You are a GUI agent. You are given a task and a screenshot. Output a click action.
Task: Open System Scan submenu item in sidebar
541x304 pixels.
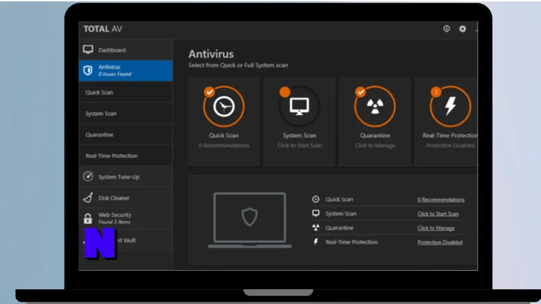tap(126, 113)
